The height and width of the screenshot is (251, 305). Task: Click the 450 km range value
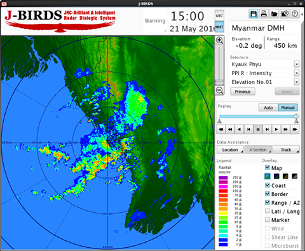click(285, 45)
